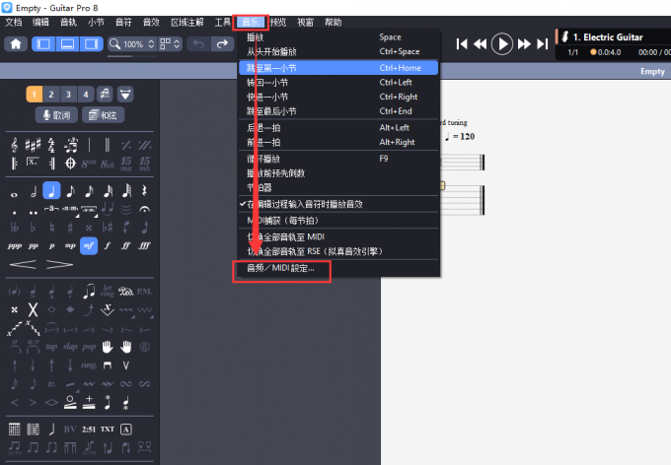Open 音轨 track menu

(68, 23)
